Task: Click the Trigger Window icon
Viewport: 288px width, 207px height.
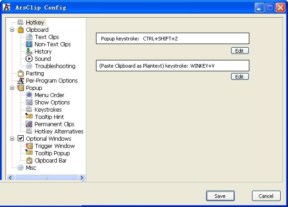Action: coord(29,146)
